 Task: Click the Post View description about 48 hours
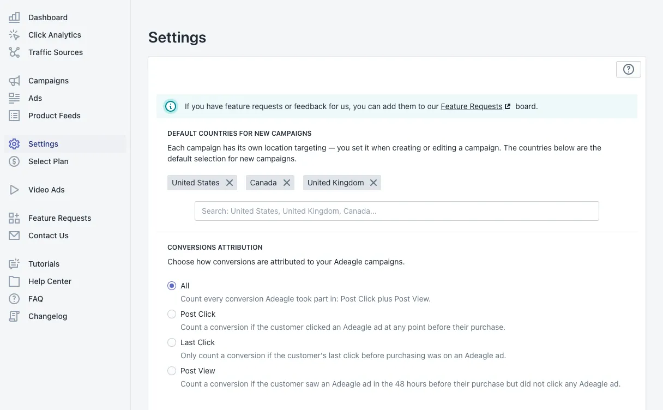pyautogui.click(x=401, y=384)
